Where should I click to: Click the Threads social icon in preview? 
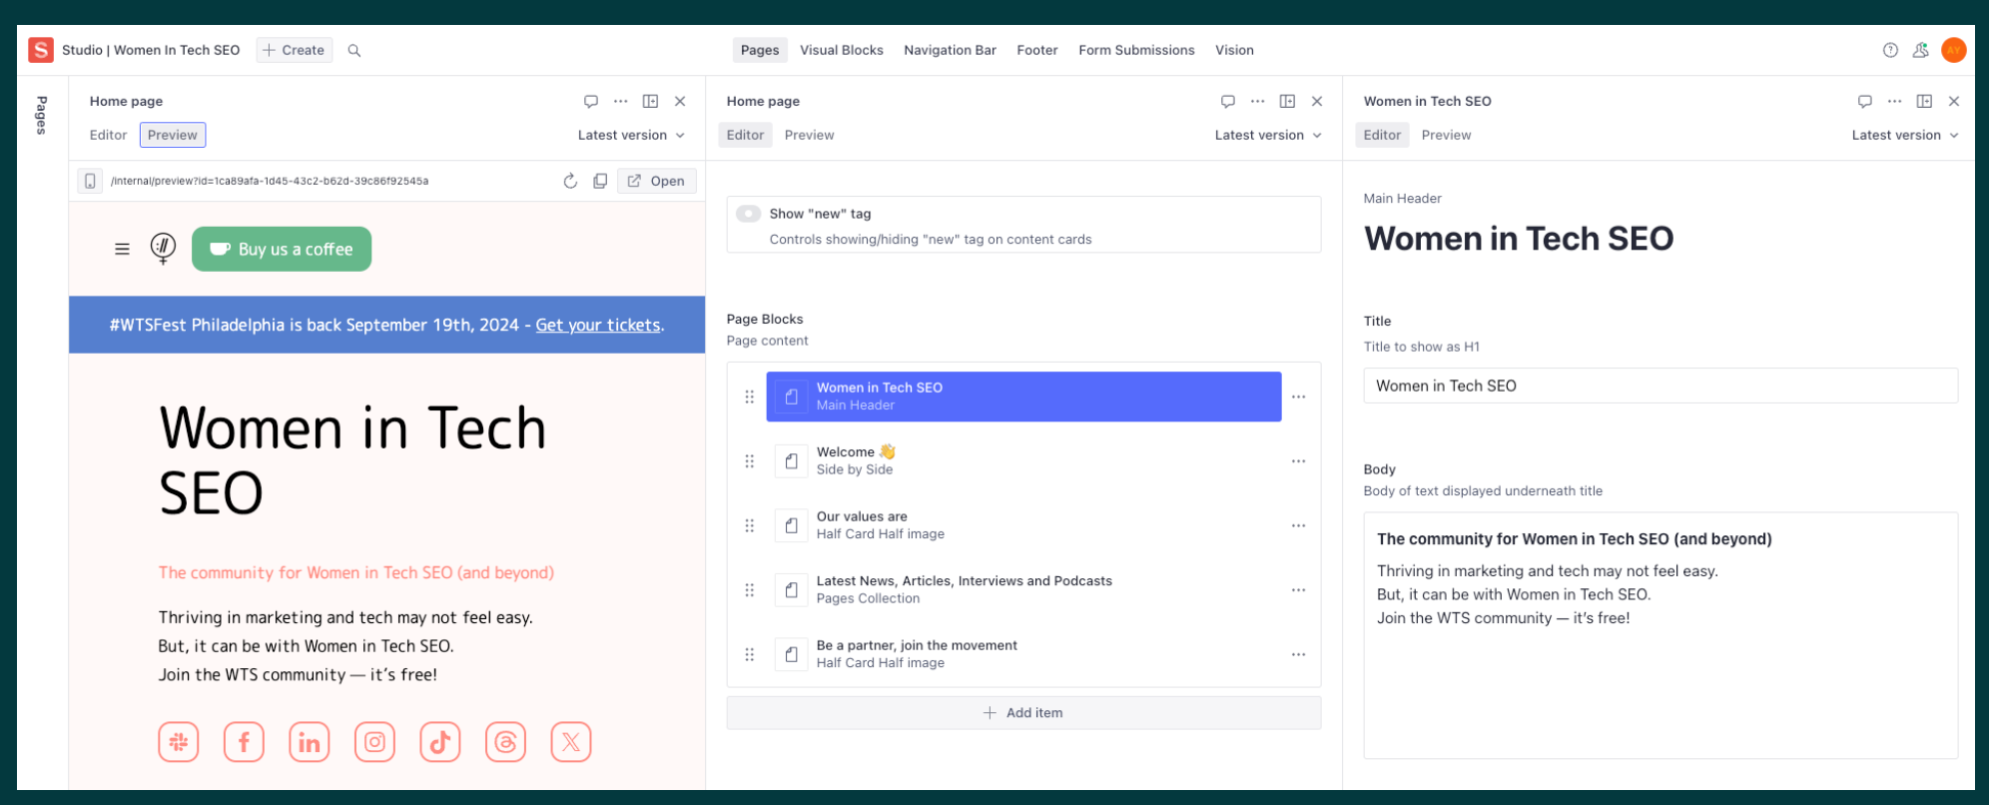coord(505,742)
